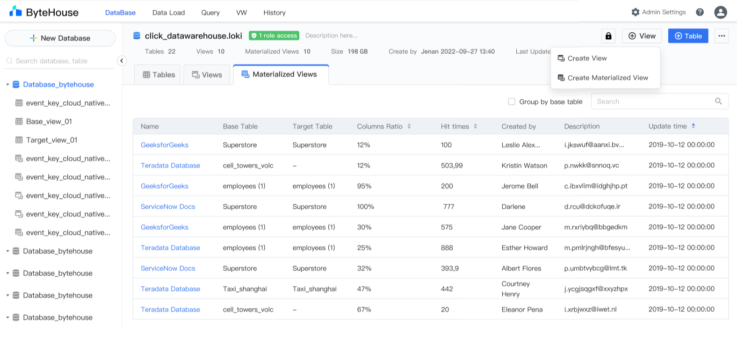Screen dimensions: 737x349
Task: Open the user profile avatar
Action: [720, 12]
